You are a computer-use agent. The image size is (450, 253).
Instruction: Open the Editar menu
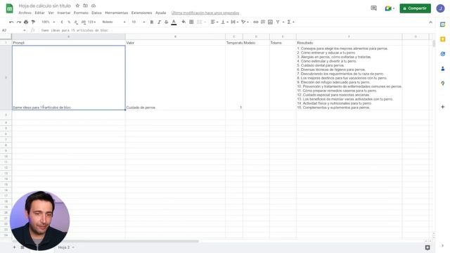(x=39, y=13)
